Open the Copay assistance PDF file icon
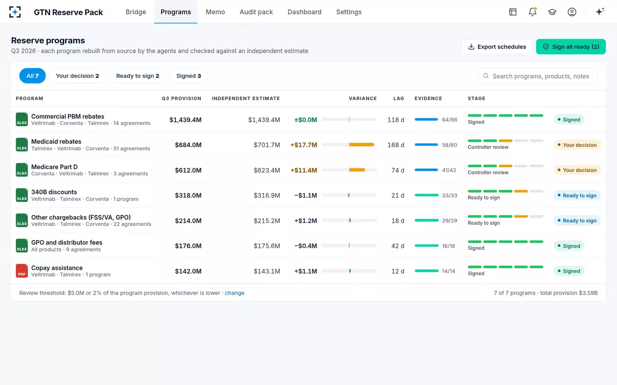 point(22,271)
